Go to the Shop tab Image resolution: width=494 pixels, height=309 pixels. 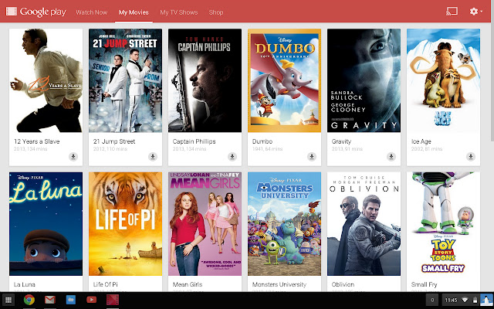point(216,13)
